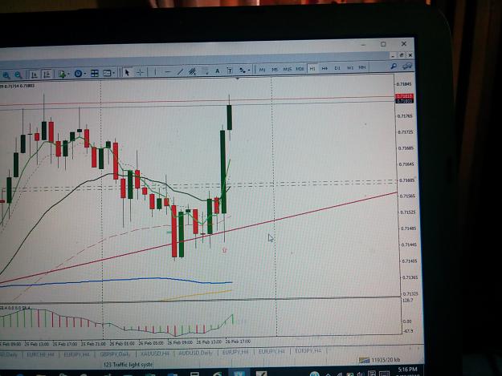Open the Community chat bubbles icon
This screenshot has height=376, width=502.
(407, 66)
